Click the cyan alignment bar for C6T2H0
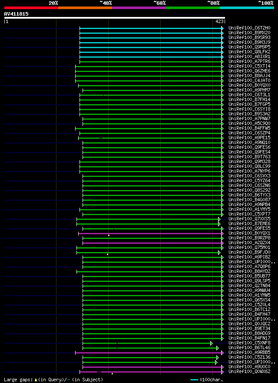 pos(151,28)
